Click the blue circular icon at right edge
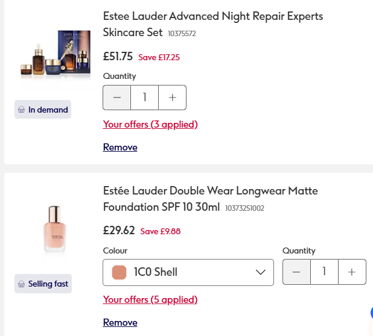The height and width of the screenshot is (336, 373). (371, 313)
